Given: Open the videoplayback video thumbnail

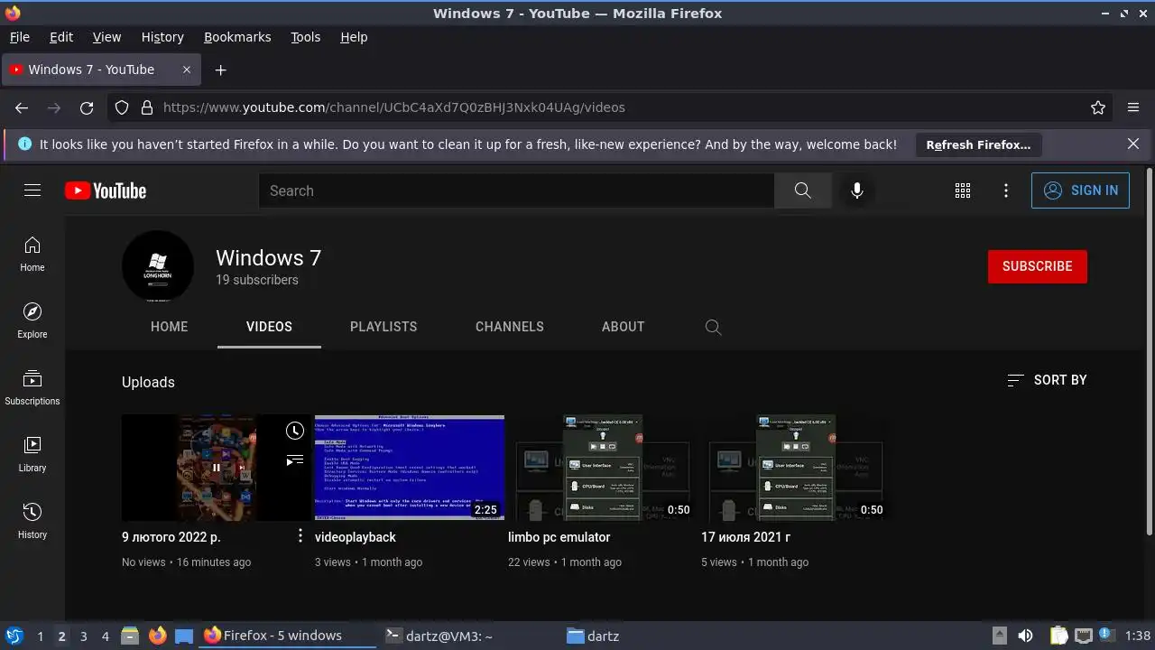Looking at the screenshot, I should pyautogui.click(x=410, y=468).
